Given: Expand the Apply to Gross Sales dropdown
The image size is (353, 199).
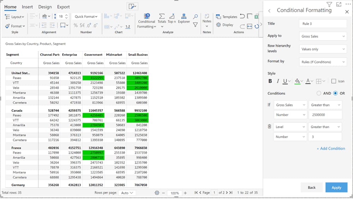Looking at the screenshot, I should (x=323, y=36).
